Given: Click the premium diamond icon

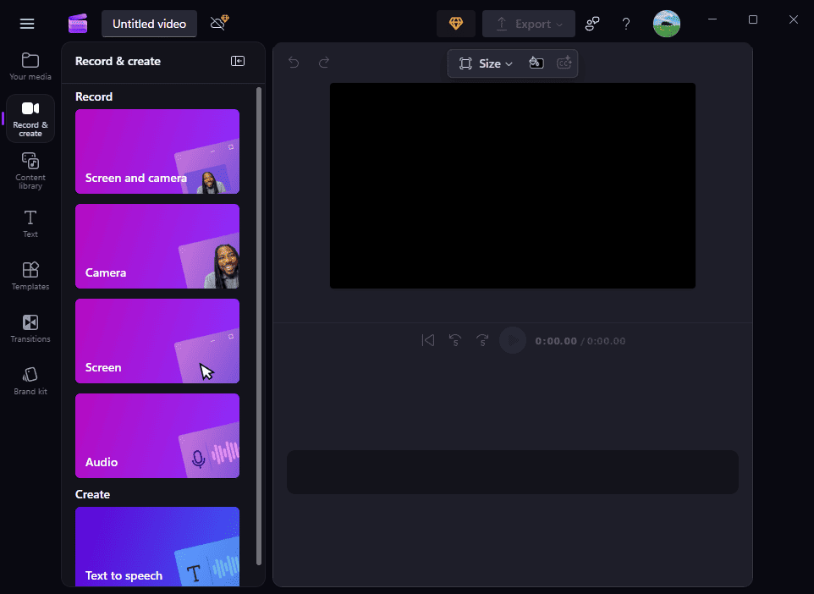Looking at the screenshot, I should pos(455,24).
